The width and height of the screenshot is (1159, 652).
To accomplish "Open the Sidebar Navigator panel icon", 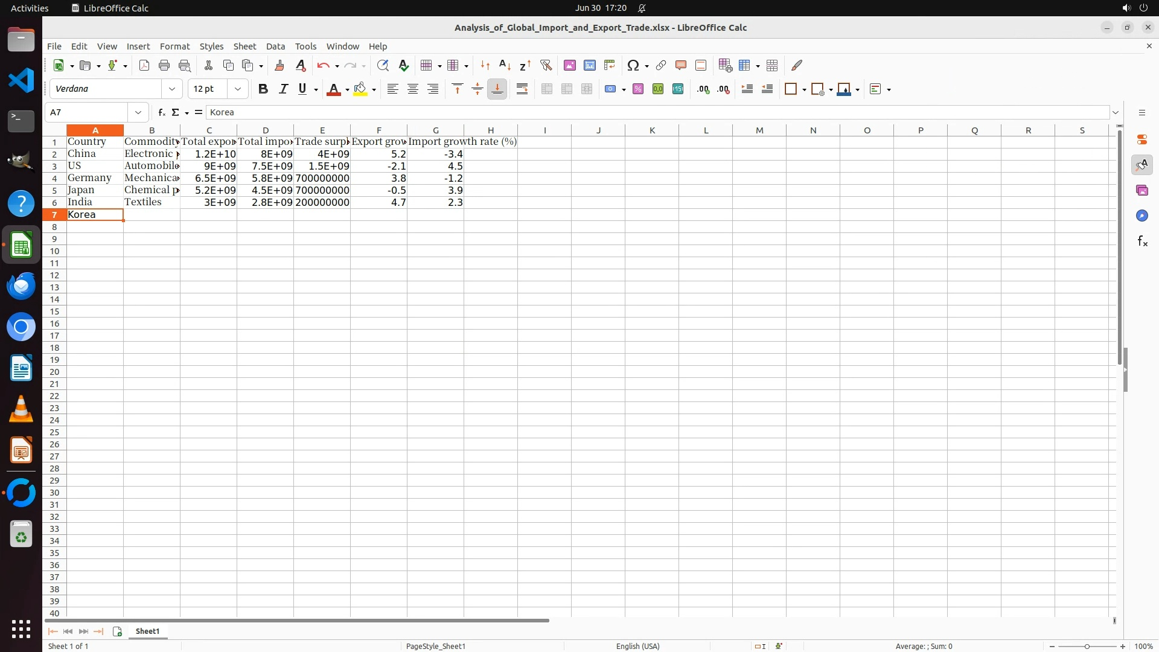I will coord(1141,216).
